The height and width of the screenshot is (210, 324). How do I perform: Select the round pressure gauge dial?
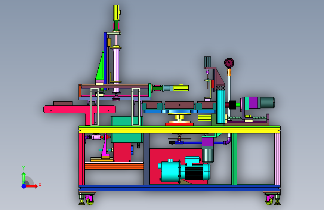(x=229, y=63)
